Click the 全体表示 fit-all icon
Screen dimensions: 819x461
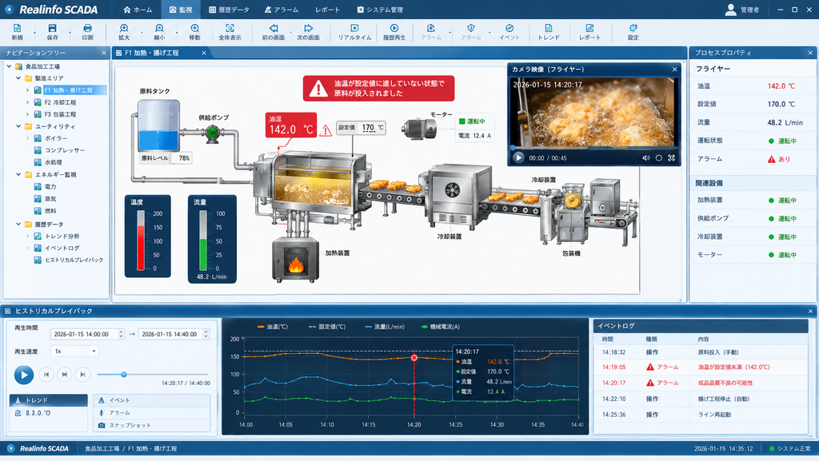(x=230, y=32)
